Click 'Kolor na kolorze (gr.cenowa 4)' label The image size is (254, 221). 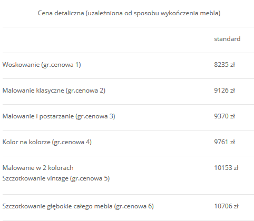[x=47, y=142]
